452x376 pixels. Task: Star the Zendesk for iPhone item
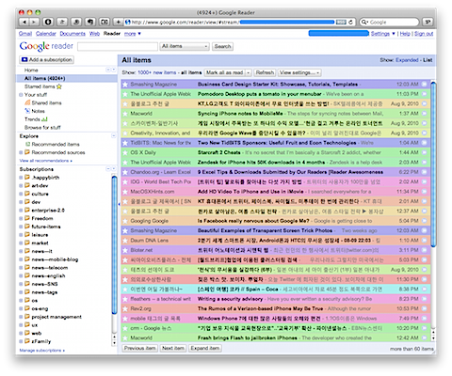click(x=125, y=163)
